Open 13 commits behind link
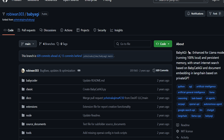The width and height of the screenshot is (224, 140). coord(72,56)
